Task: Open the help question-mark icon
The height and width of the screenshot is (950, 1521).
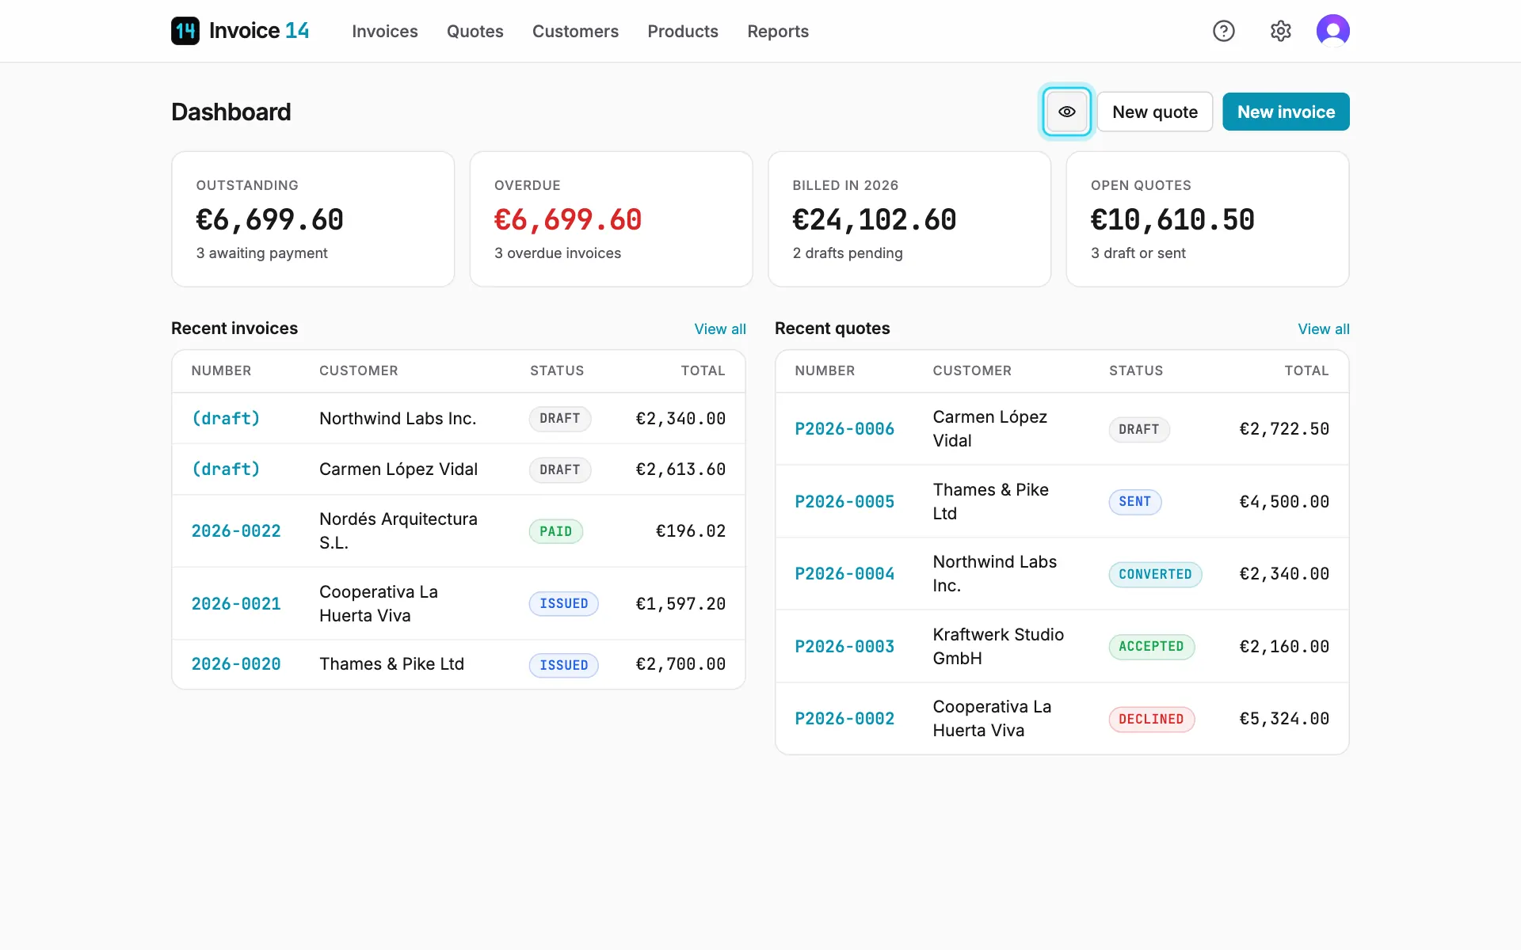Action: [1224, 31]
